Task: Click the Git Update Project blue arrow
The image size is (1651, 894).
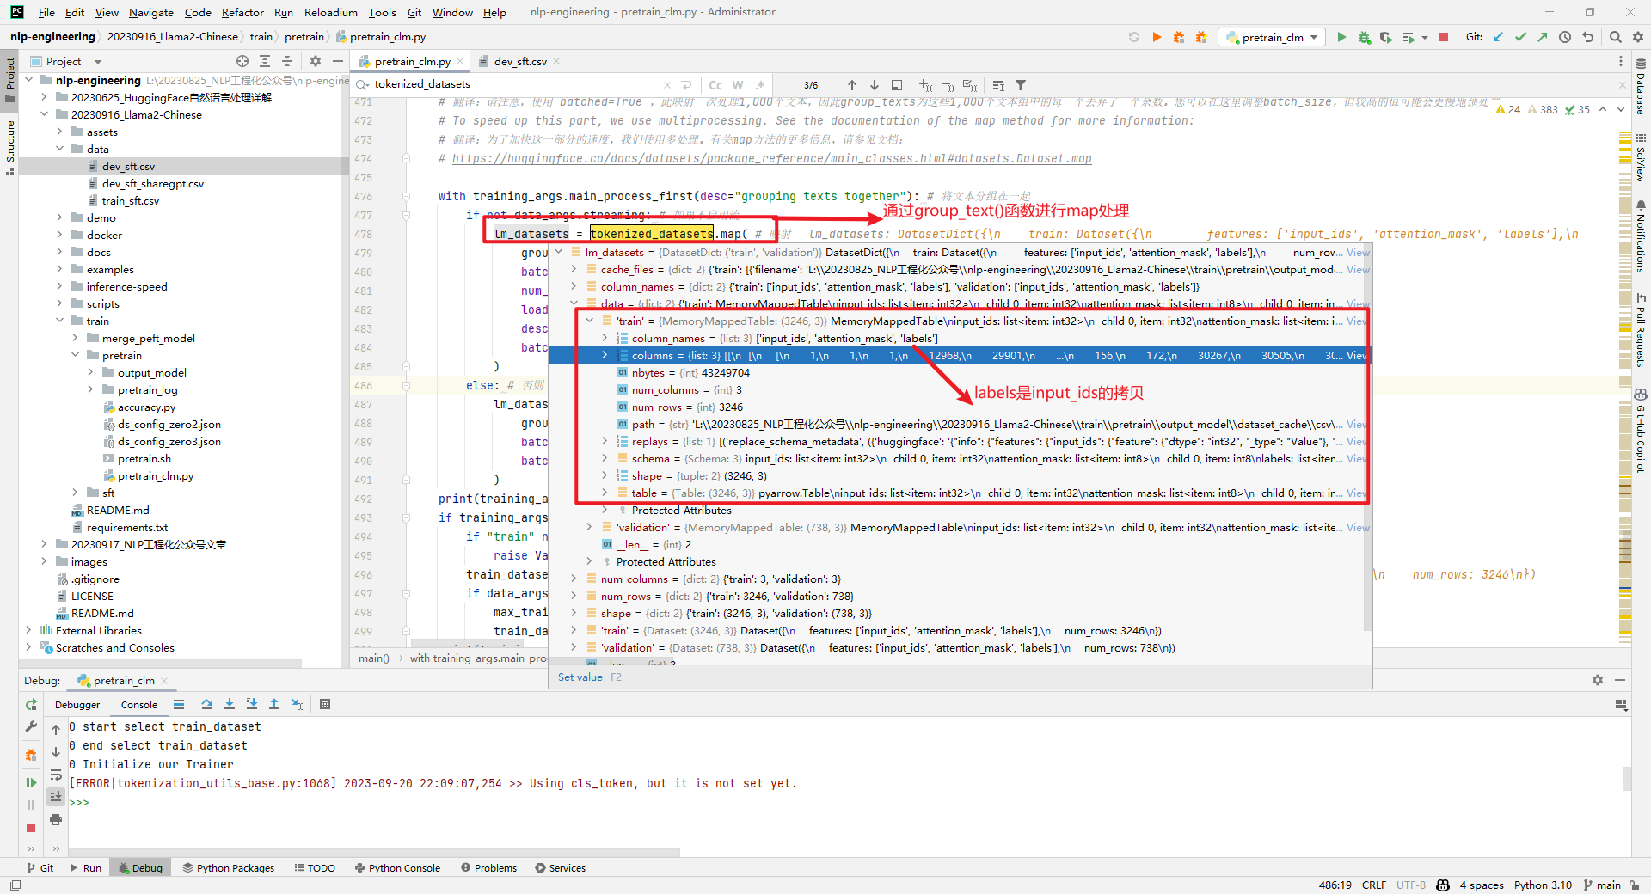Action: (x=1498, y=37)
